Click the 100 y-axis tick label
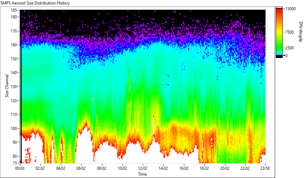Screen dimensions: 304x178 pos(14,128)
